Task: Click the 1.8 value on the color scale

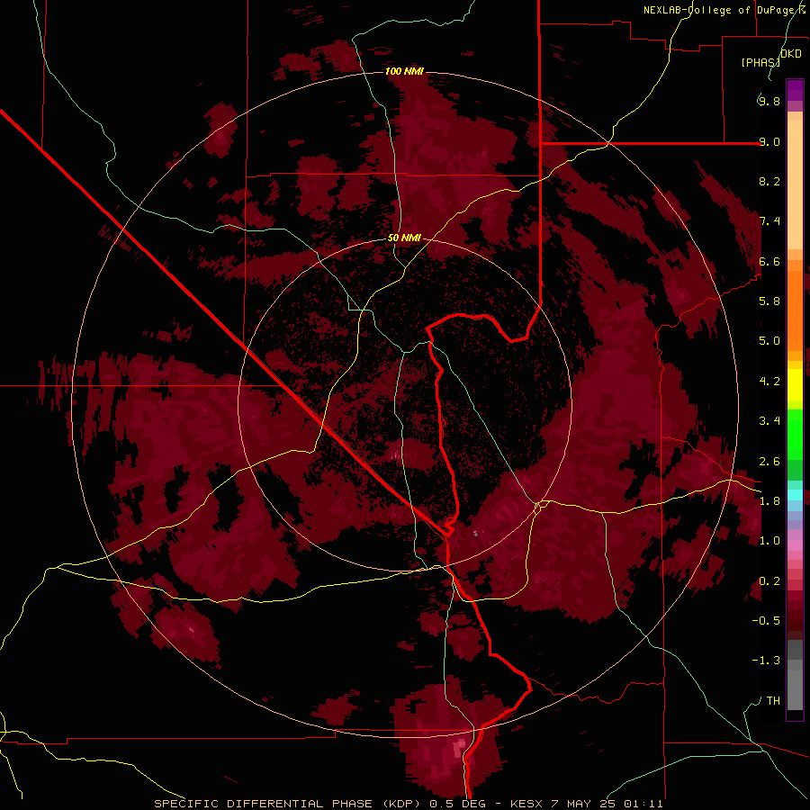Action: tap(769, 501)
